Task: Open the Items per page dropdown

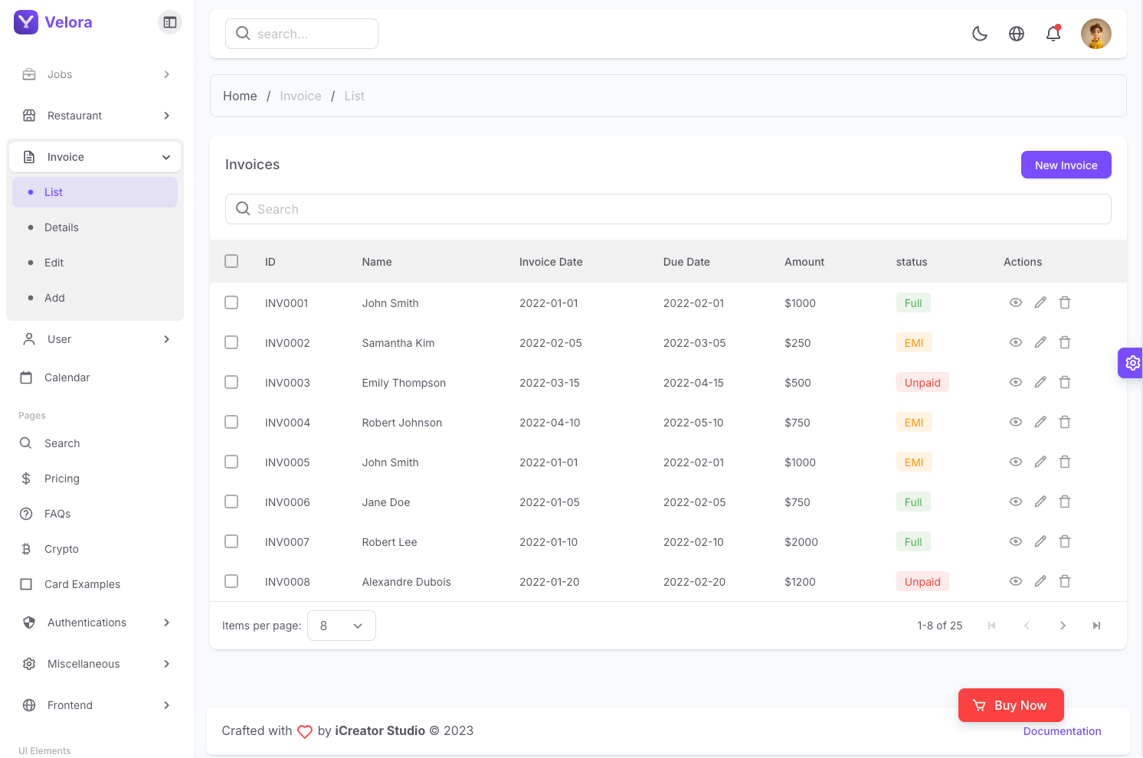Action: (x=341, y=626)
